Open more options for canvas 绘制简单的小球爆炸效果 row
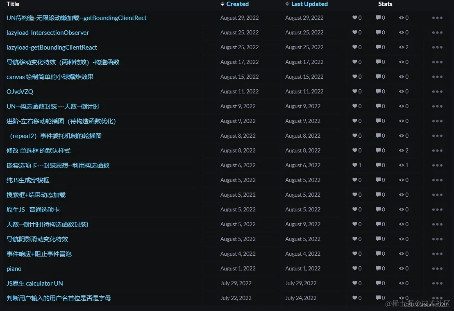Image resolution: width=454 pixels, height=311 pixels. [x=437, y=77]
